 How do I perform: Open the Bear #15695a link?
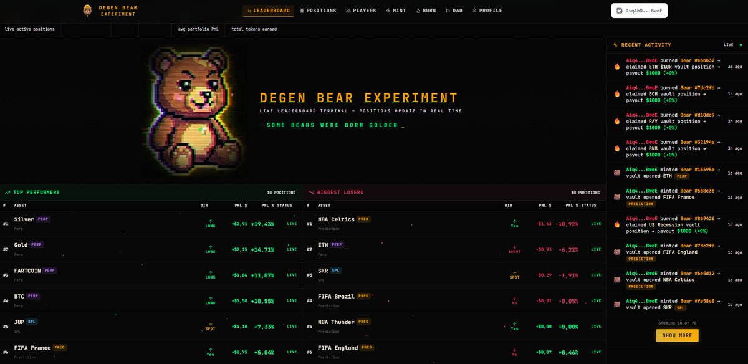click(698, 170)
